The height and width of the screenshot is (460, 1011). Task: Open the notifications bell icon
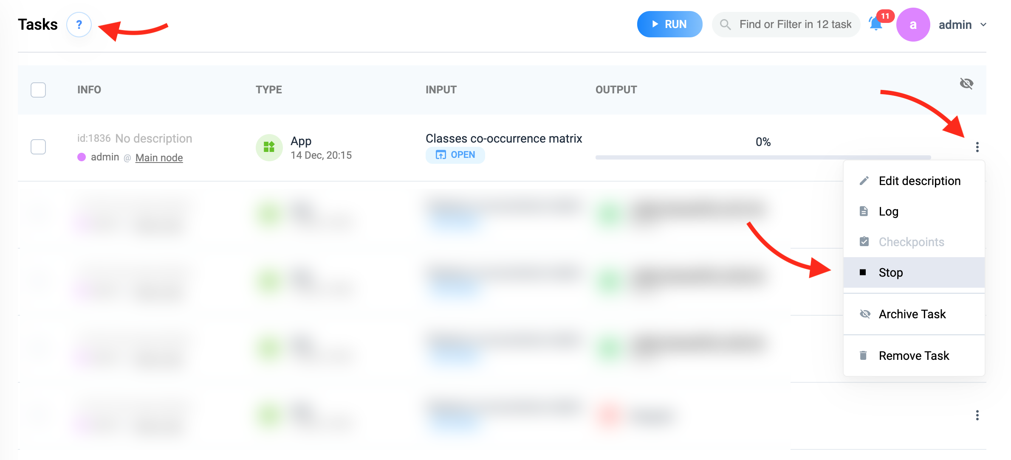click(876, 24)
